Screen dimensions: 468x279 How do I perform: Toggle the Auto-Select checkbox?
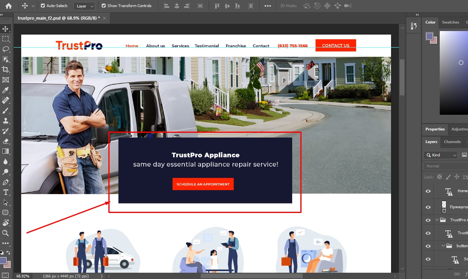click(x=43, y=6)
